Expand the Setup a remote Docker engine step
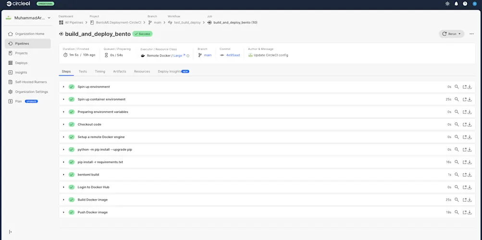 (x=63, y=137)
